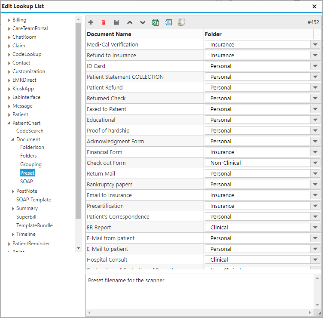Select the KioskApp tree item

click(23, 89)
